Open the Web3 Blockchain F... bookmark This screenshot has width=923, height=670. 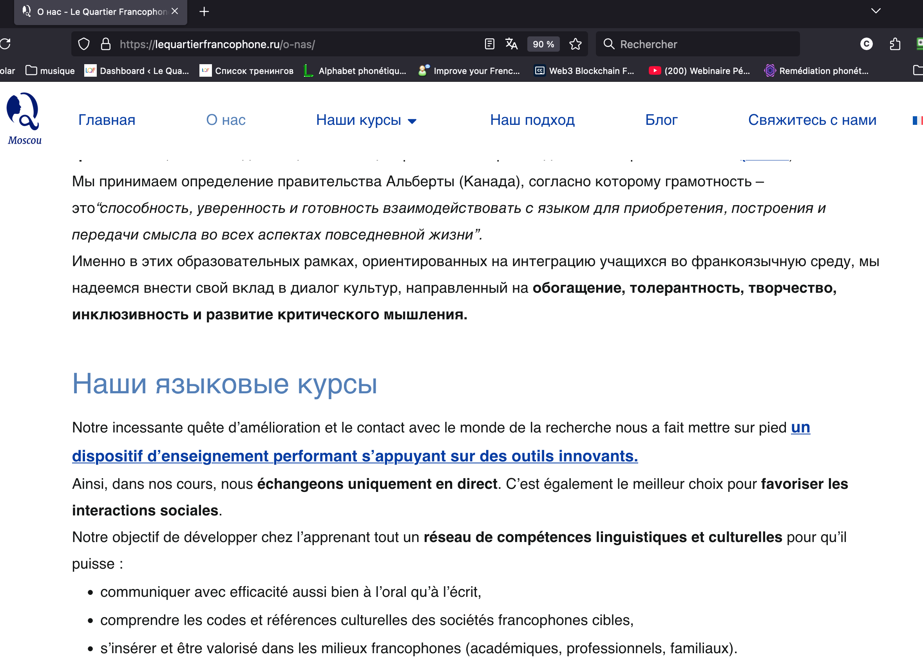coord(584,71)
